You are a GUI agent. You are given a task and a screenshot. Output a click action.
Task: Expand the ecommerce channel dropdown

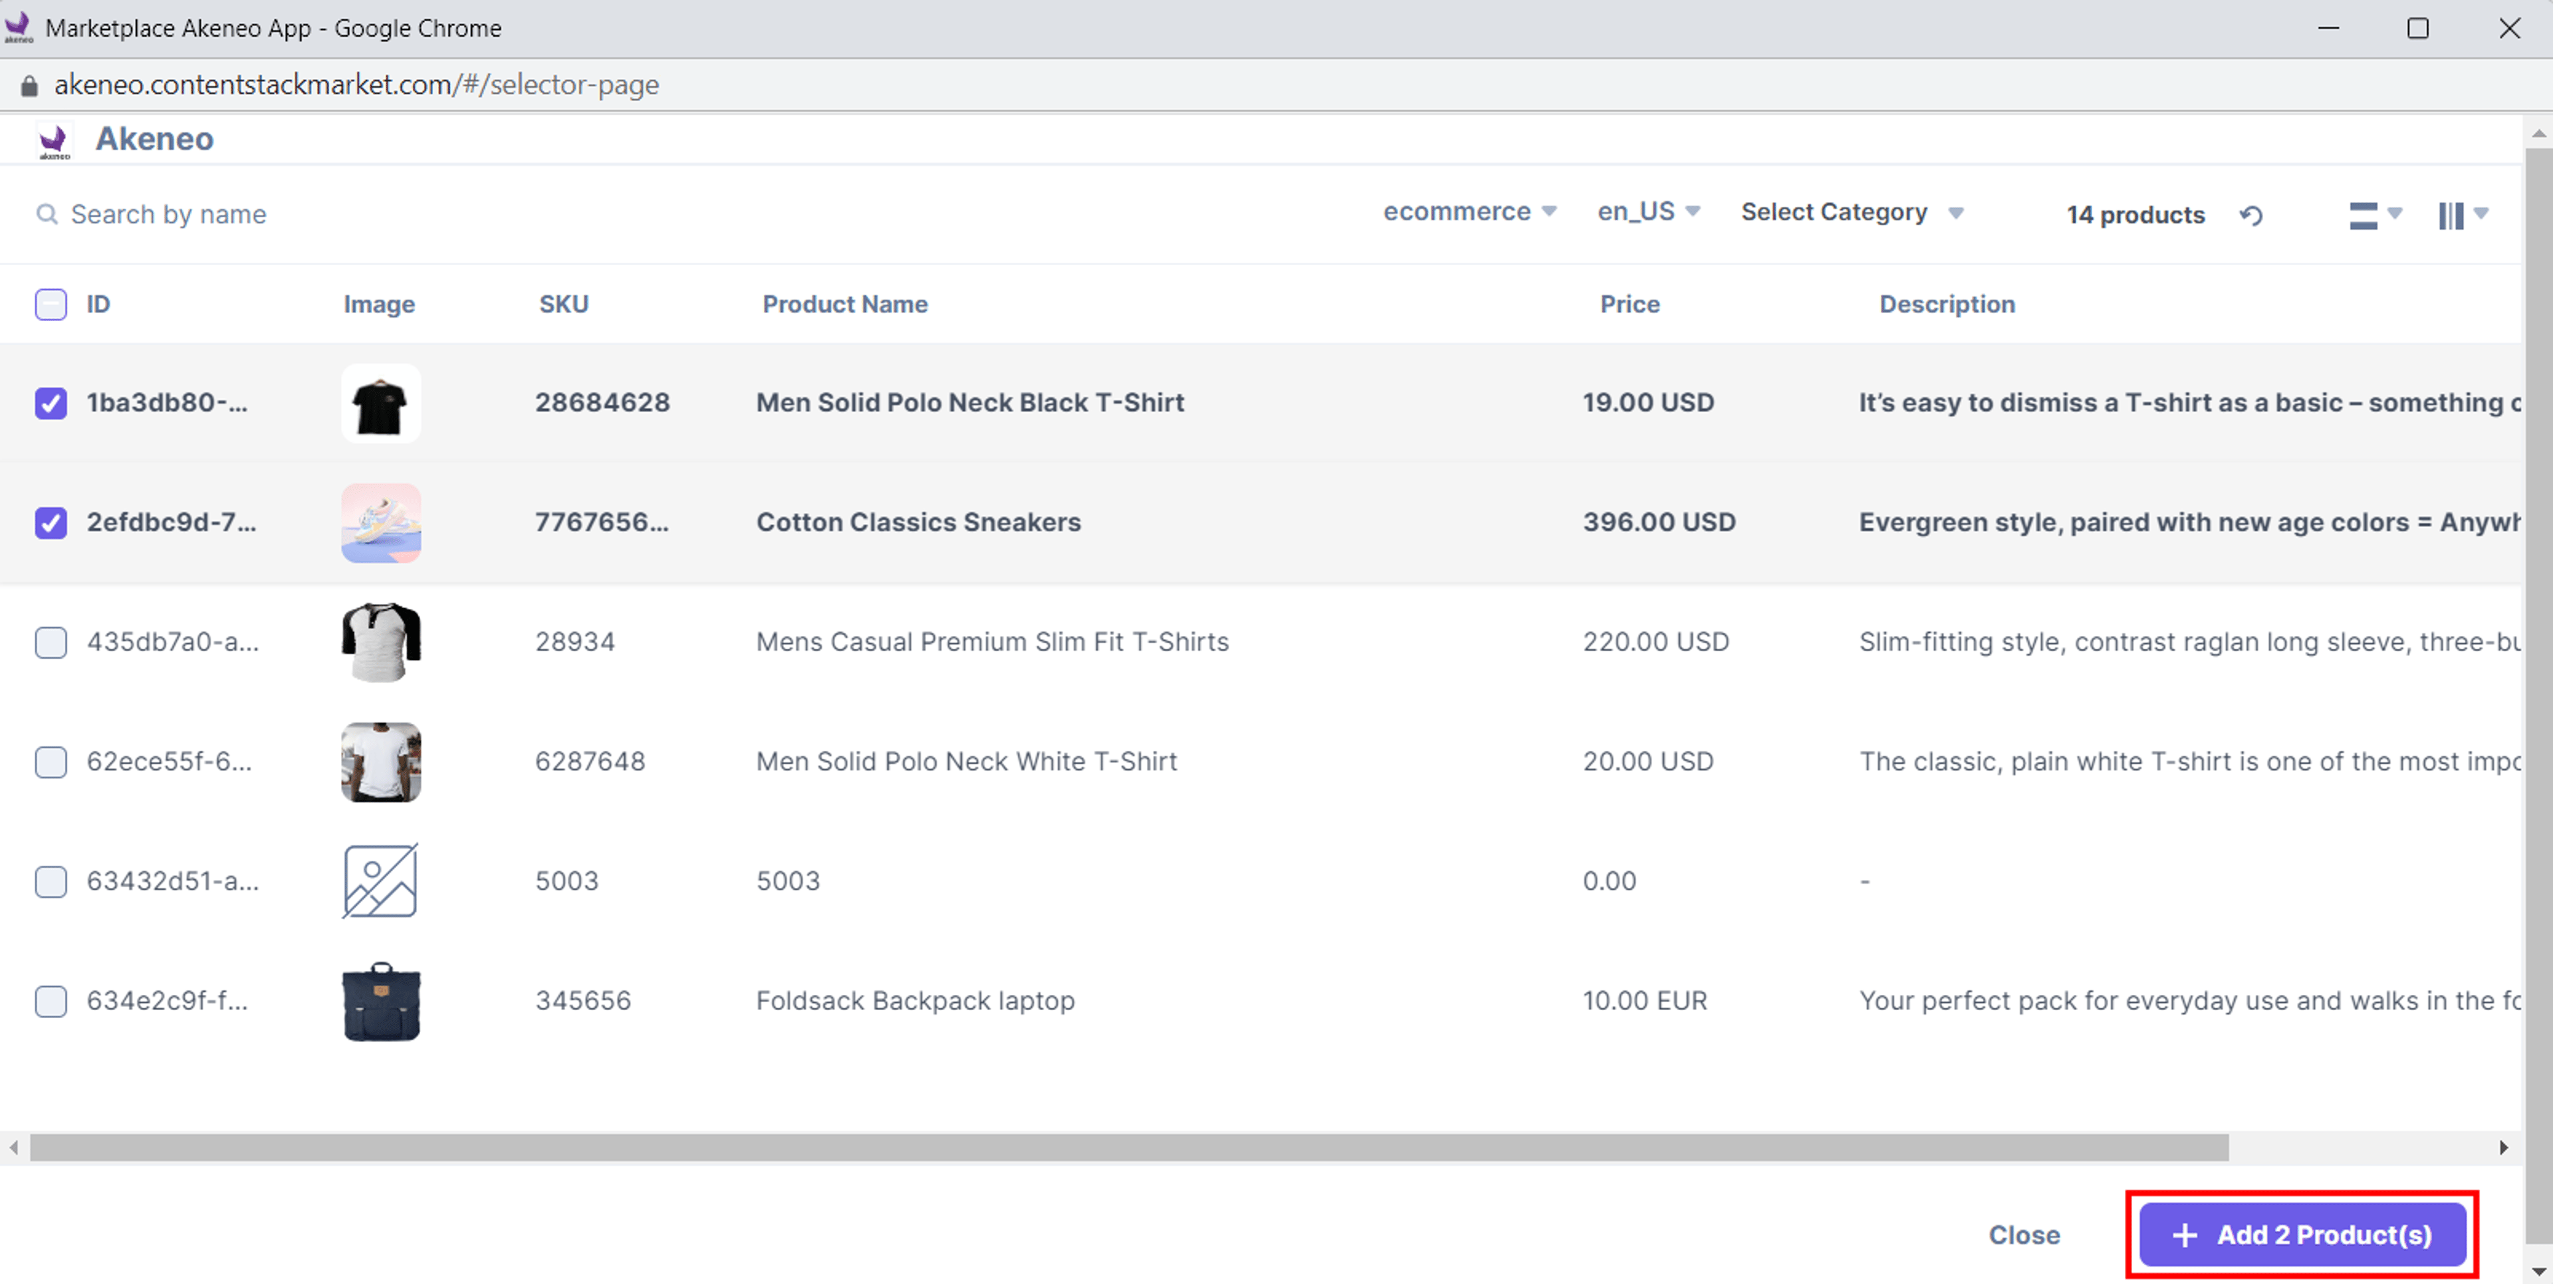pos(1470,212)
